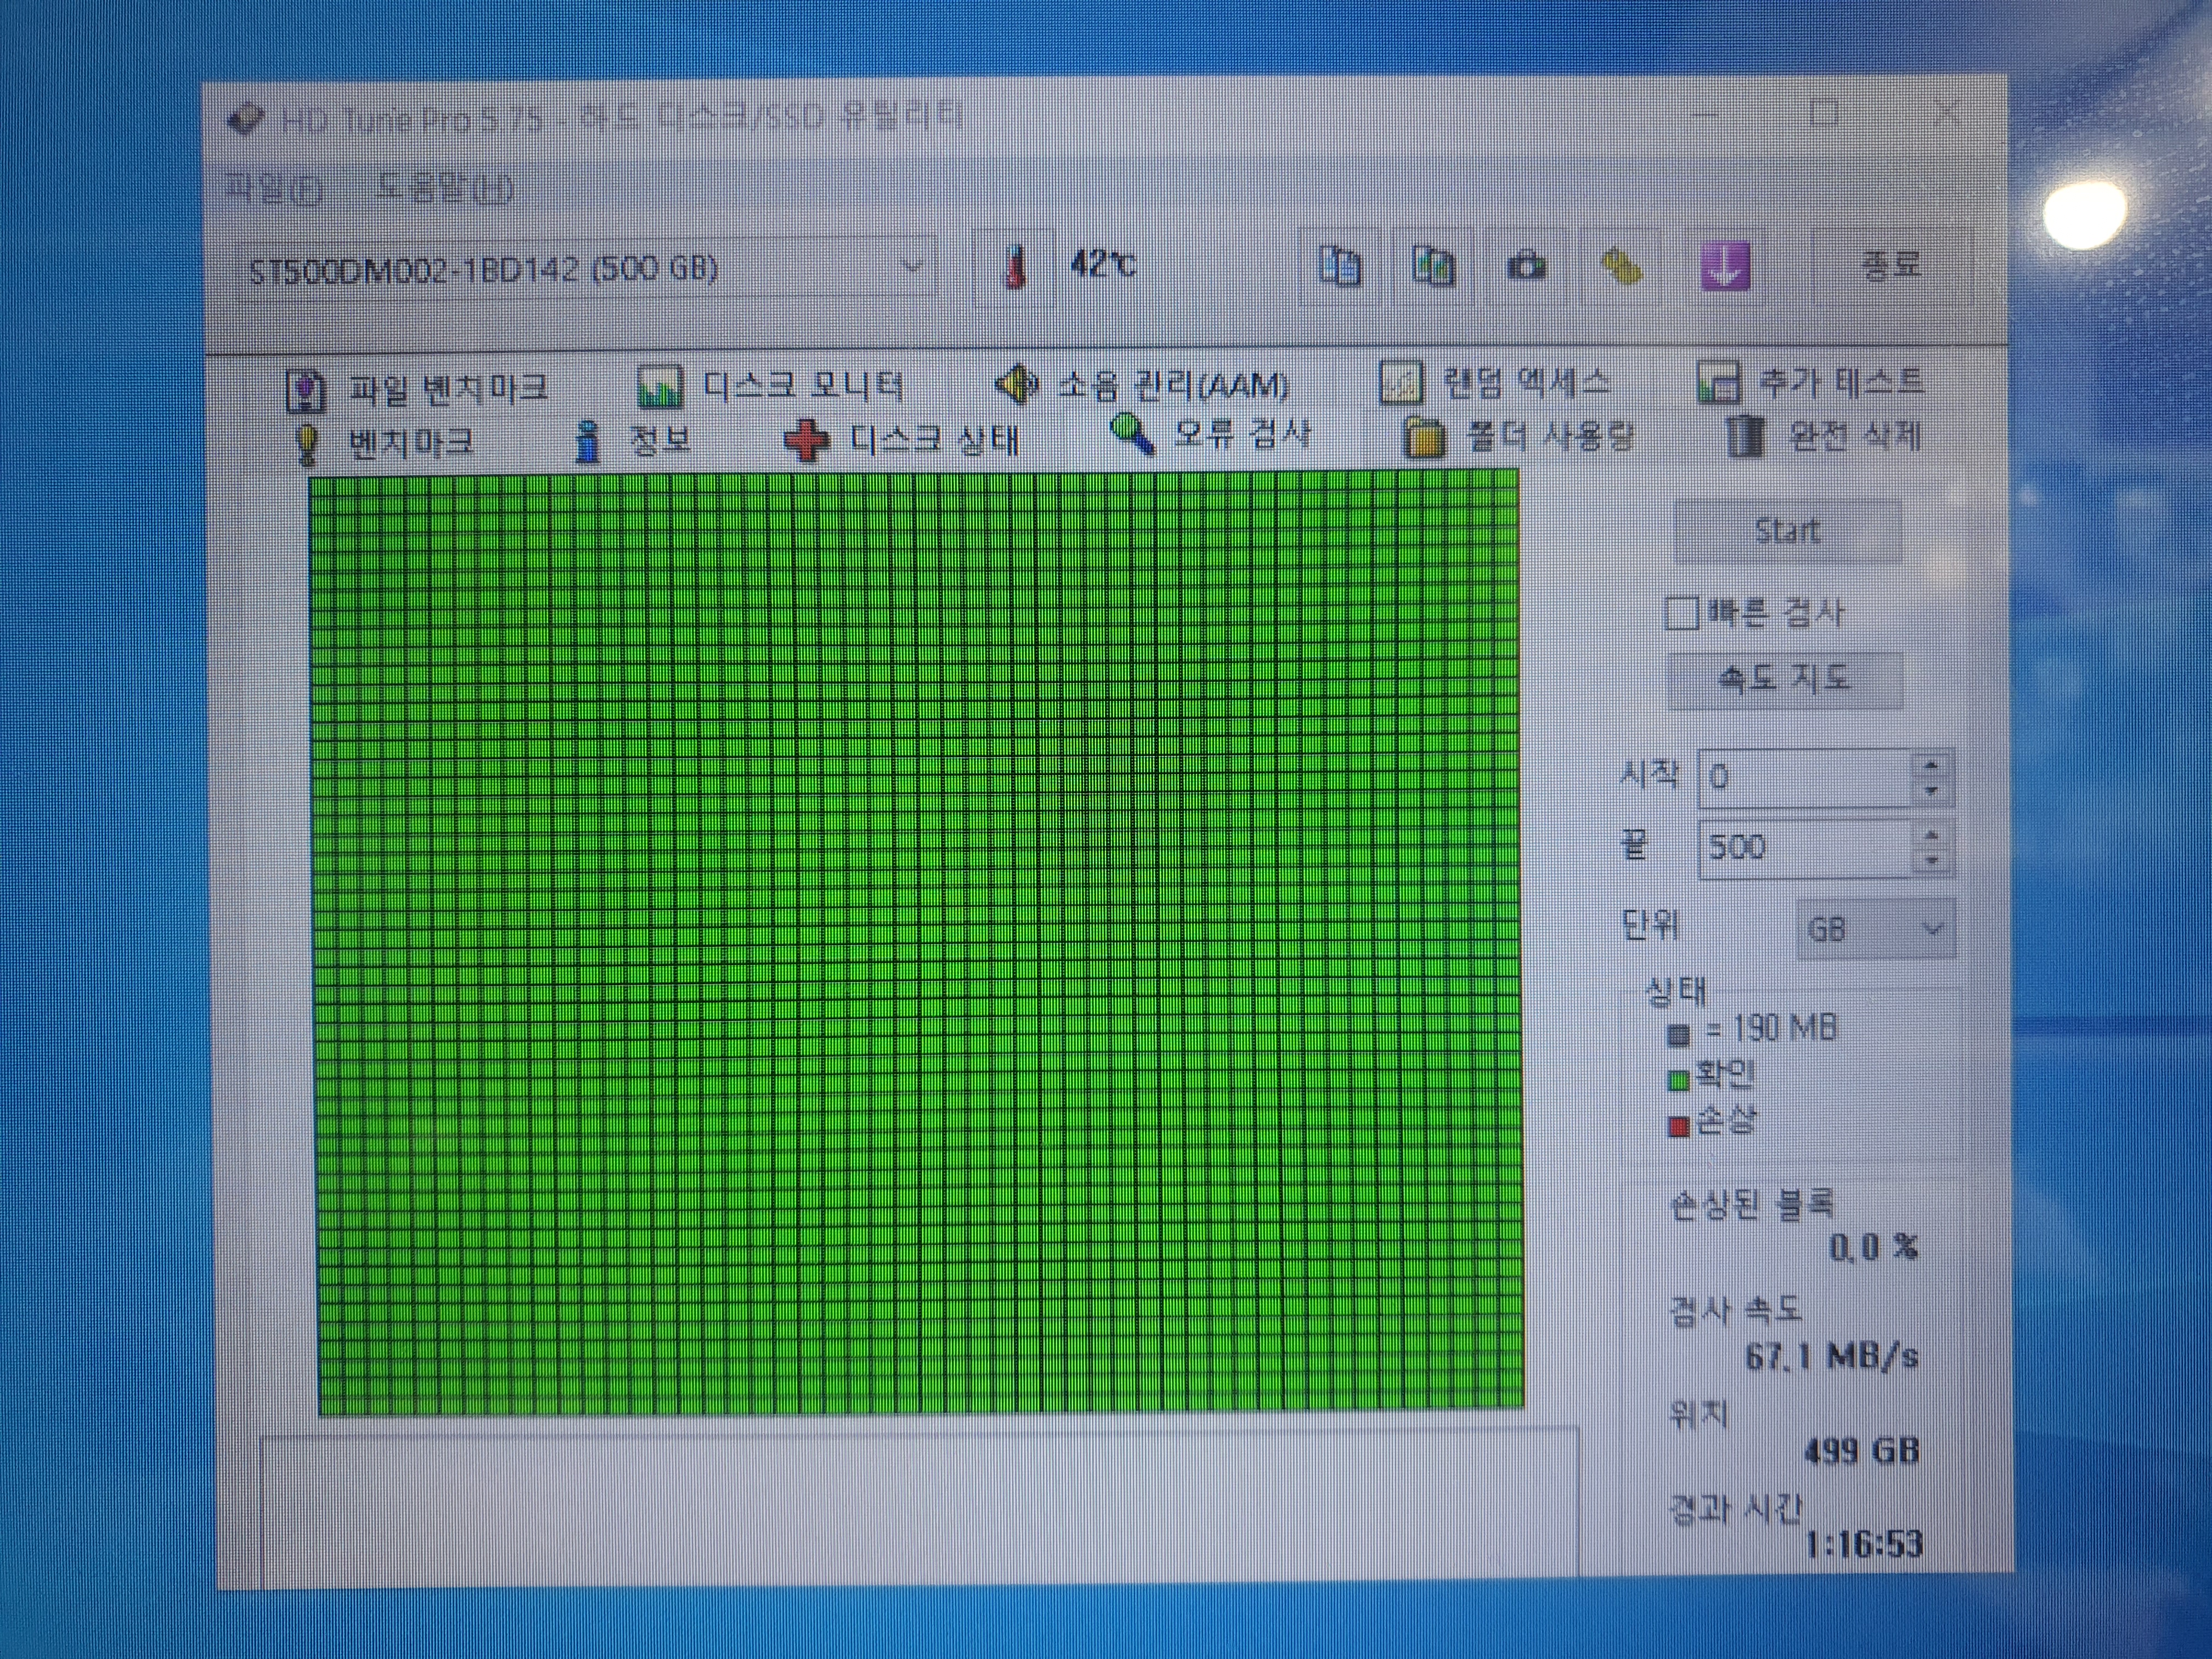Click the 끝 input field showing 500
The image size is (2212, 1659).
[x=1805, y=849]
